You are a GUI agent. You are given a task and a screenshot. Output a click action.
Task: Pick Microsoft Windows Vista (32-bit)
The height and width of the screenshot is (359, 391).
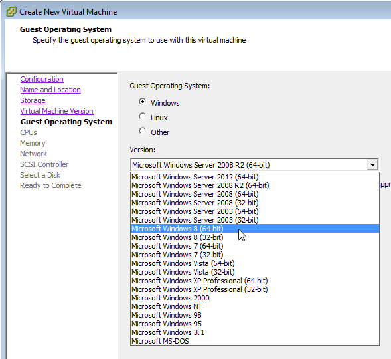[x=255, y=272]
